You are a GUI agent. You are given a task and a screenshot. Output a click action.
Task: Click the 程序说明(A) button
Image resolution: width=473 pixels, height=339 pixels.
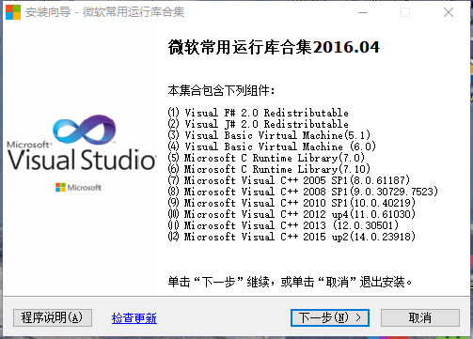click(x=53, y=317)
